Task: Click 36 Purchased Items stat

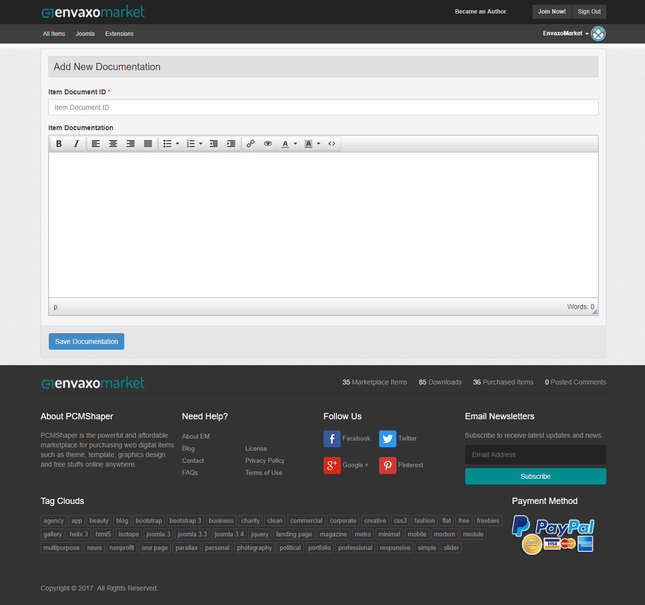Action: click(503, 382)
